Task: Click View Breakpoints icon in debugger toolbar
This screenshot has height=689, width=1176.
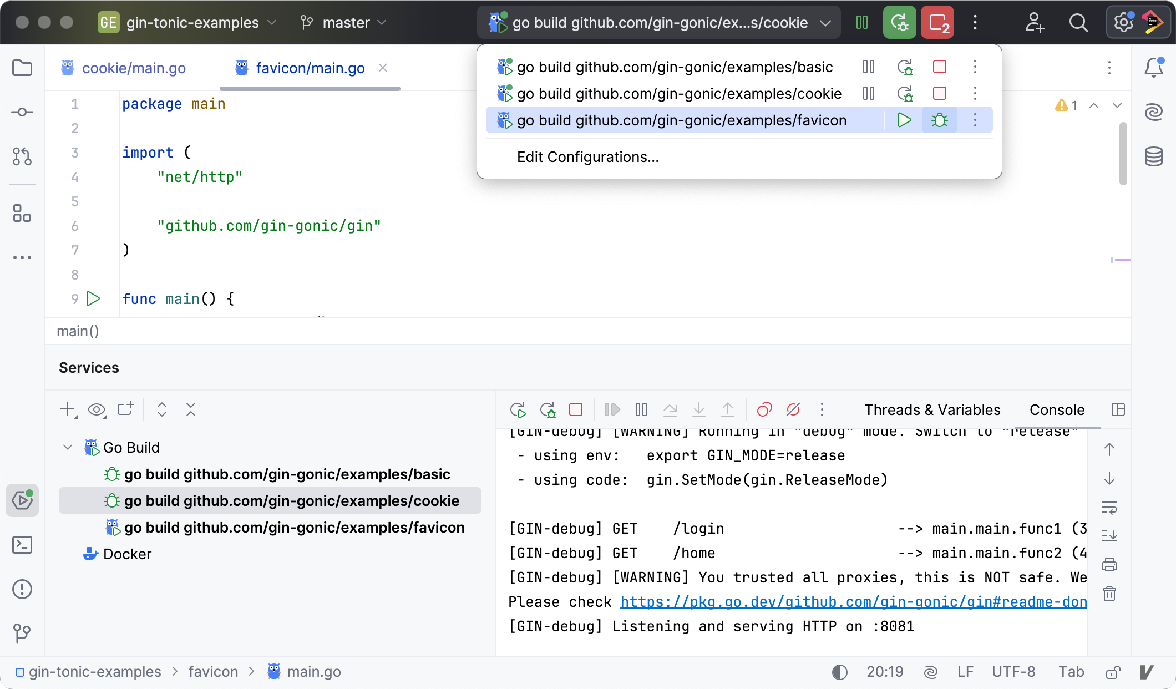Action: point(764,410)
